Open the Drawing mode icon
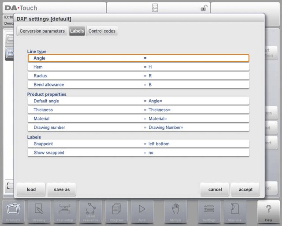This screenshot has height=226, width=282. (x=39, y=212)
